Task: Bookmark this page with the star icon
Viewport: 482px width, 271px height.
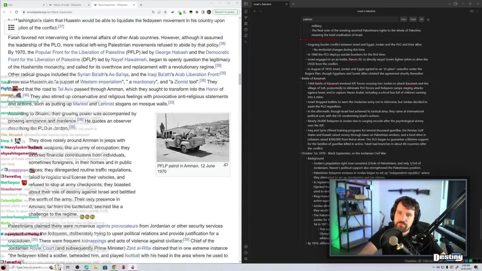Action: click(x=165, y=12)
